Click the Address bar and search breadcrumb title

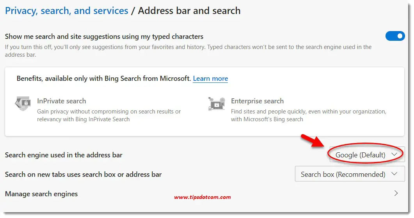point(189,11)
